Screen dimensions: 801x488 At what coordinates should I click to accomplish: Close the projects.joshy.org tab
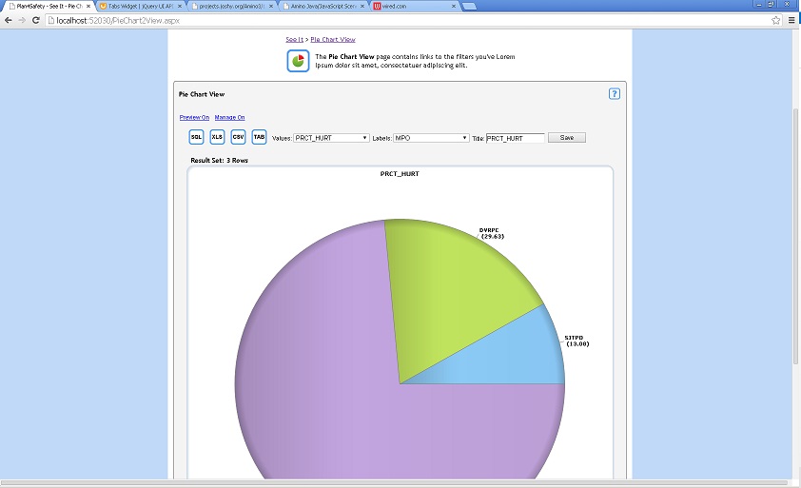pos(271,6)
